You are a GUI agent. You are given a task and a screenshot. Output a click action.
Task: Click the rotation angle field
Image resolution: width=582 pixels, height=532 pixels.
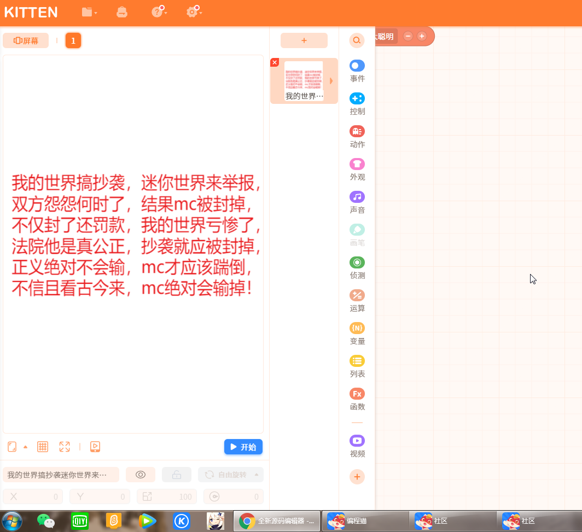coord(234,496)
